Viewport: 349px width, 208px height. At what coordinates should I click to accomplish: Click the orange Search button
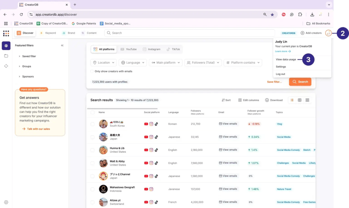300,81
